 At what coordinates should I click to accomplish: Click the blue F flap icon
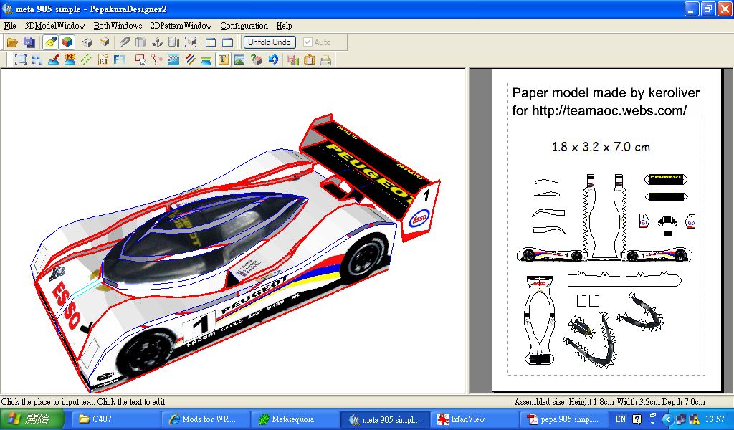point(120,60)
